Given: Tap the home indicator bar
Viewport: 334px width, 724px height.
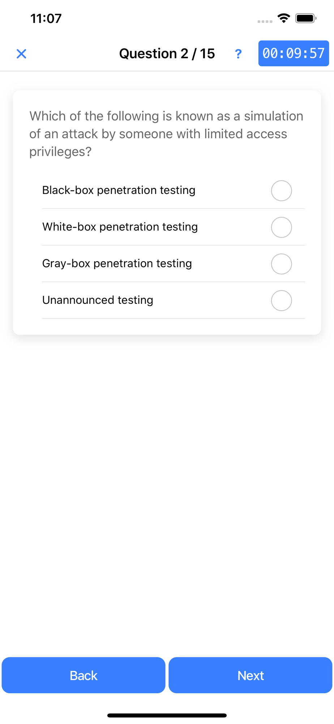Looking at the screenshot, I should pyautogui.click(x=167, y=715).
